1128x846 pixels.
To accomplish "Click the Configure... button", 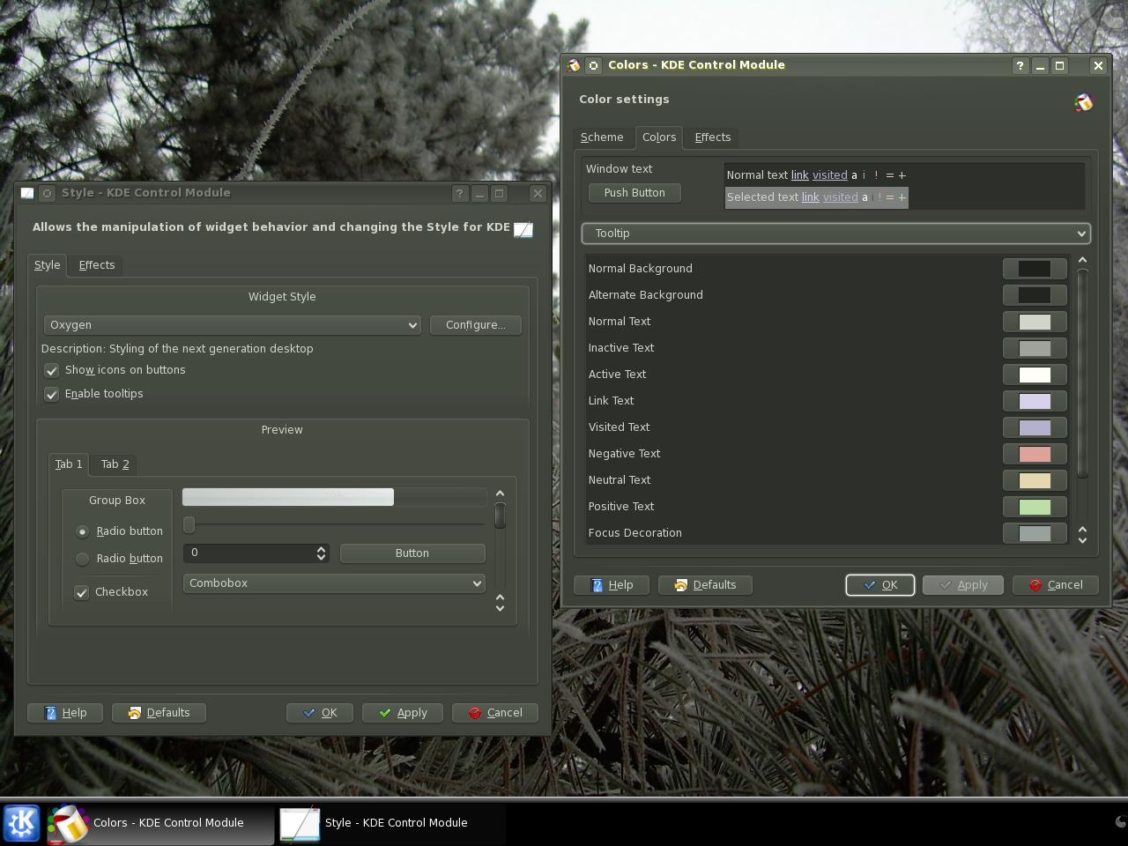I will [476, 325].
